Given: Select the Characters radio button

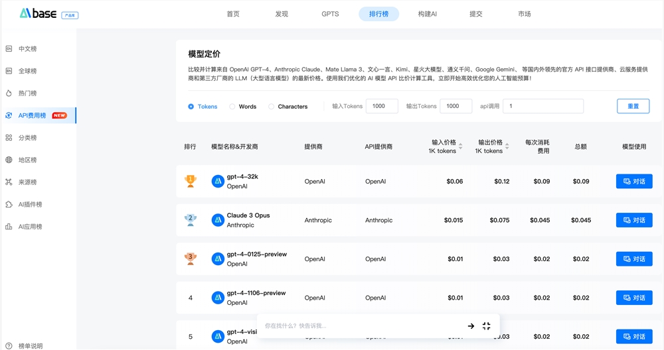Looking at the screenshot, I should tap(271, 107).
